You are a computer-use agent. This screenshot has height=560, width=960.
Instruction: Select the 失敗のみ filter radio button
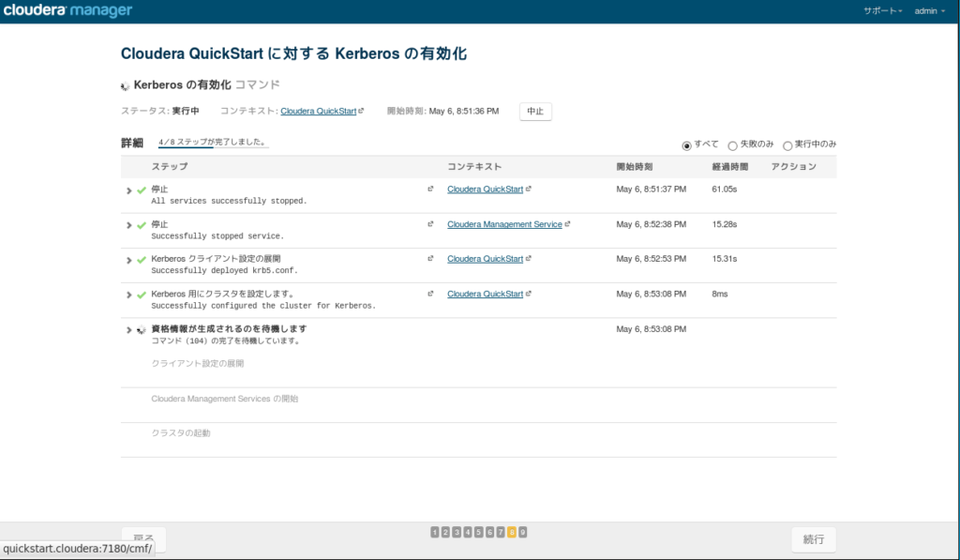732,145
